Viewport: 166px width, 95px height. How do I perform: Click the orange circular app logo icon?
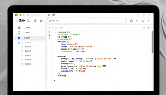16,15
